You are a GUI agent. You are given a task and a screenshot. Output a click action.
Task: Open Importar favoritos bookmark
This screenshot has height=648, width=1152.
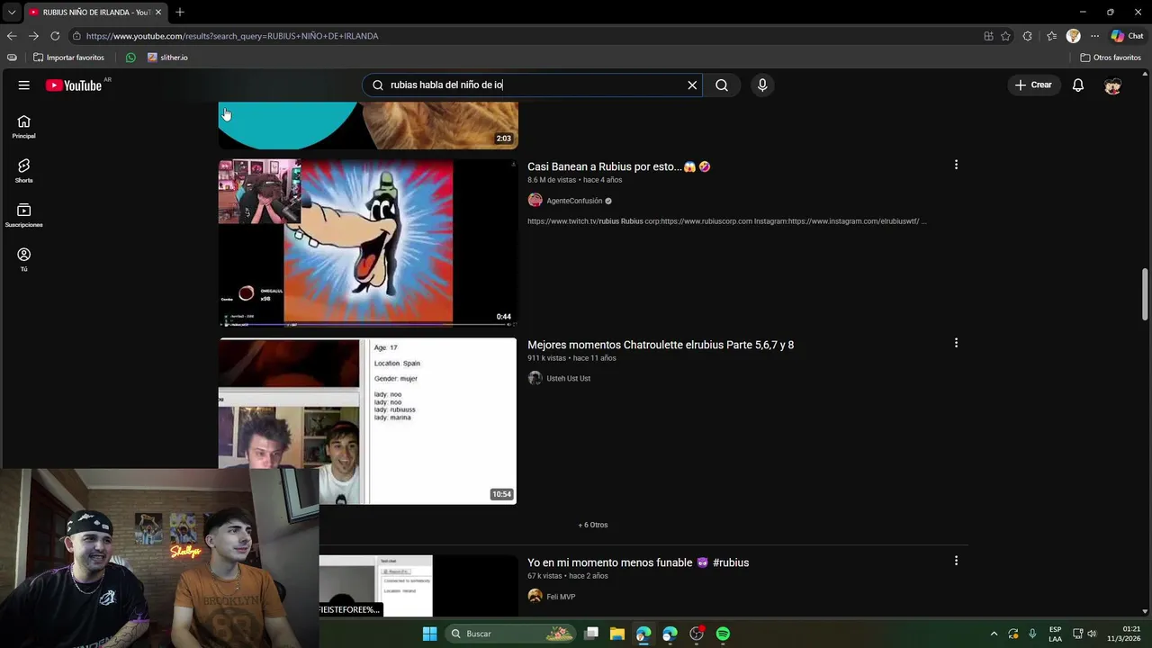[x=68, y=58]
